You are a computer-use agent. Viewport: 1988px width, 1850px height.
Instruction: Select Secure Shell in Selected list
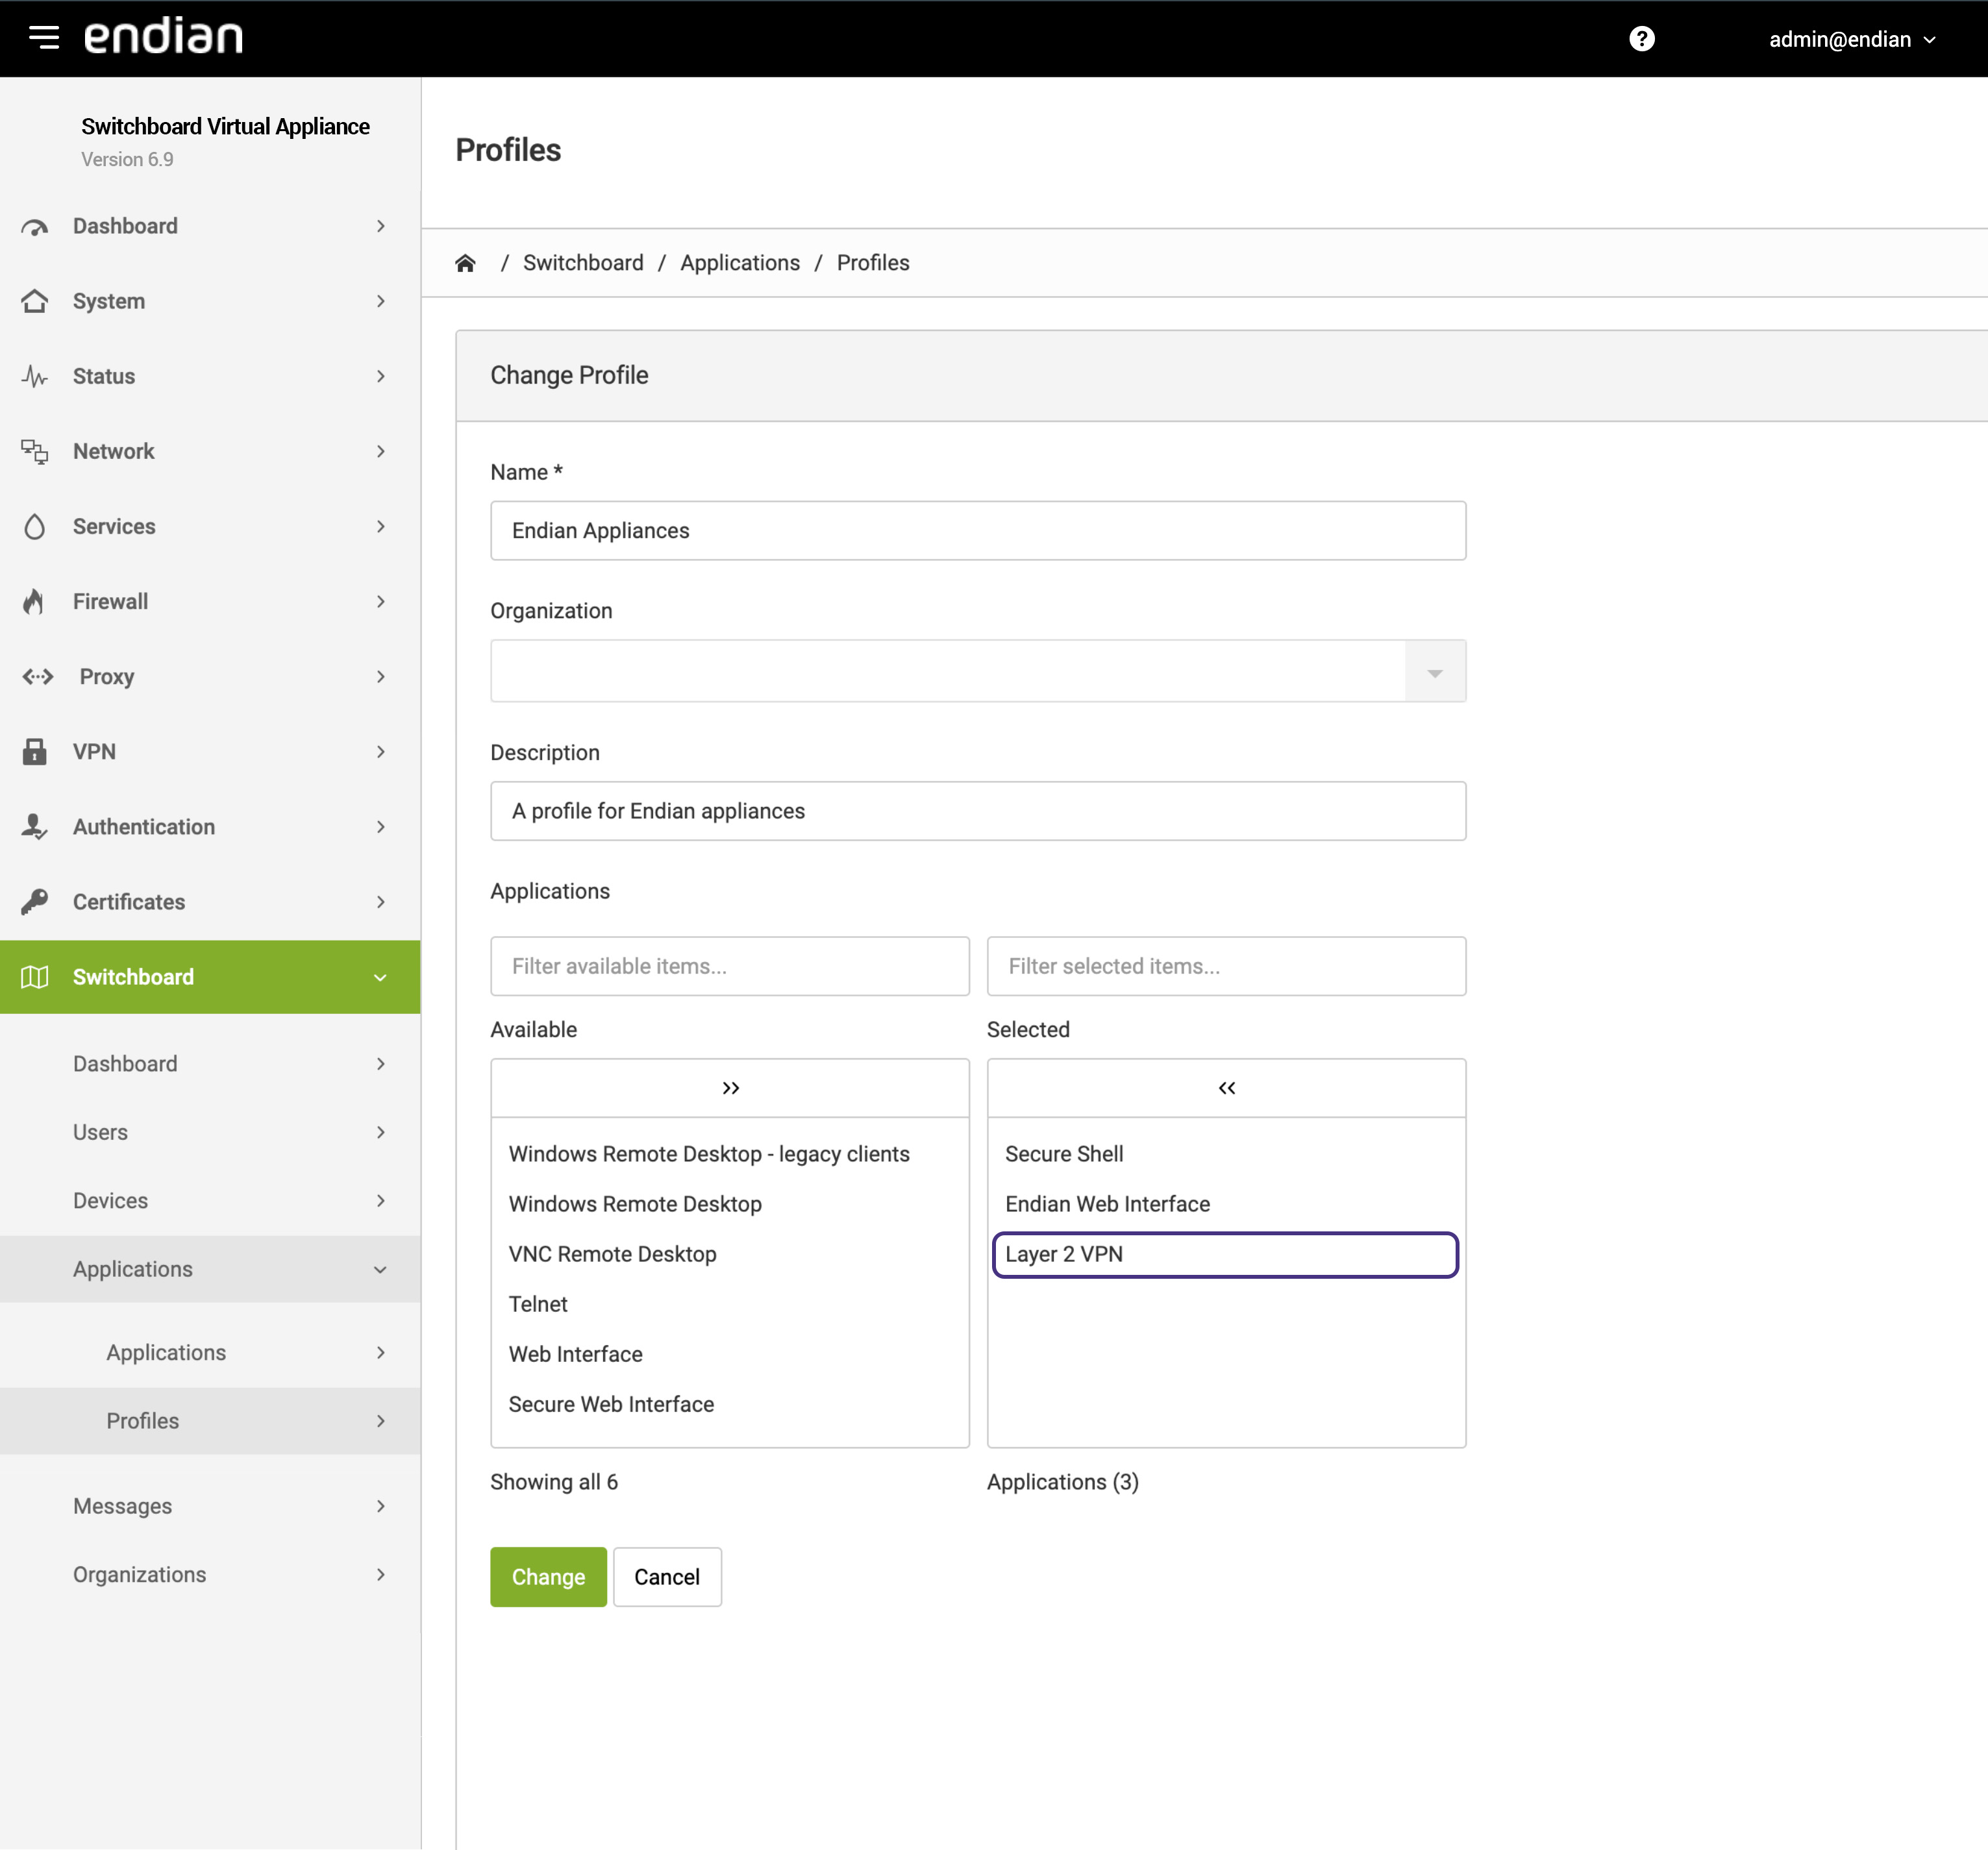1226,1154
